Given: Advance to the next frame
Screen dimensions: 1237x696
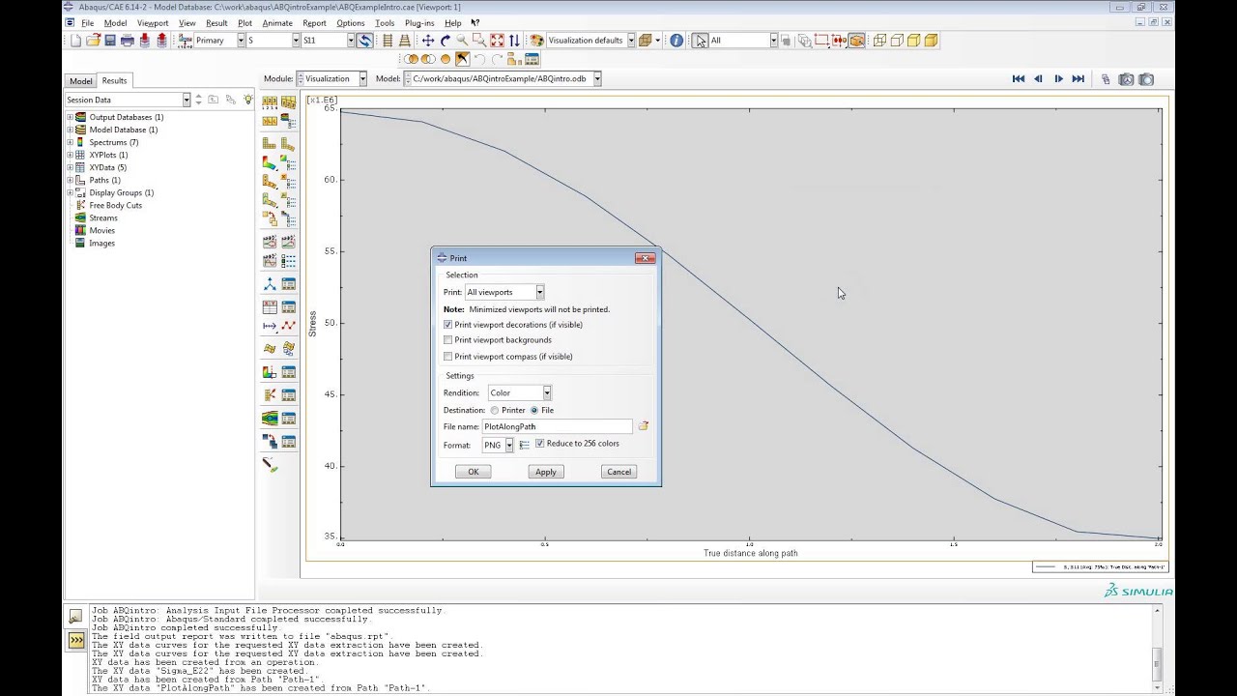Looking at the screenshot, I should (1059, 79).
